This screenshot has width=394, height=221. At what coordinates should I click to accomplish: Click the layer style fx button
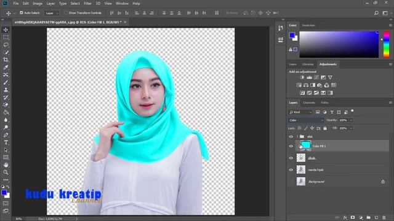click(345, 217)
